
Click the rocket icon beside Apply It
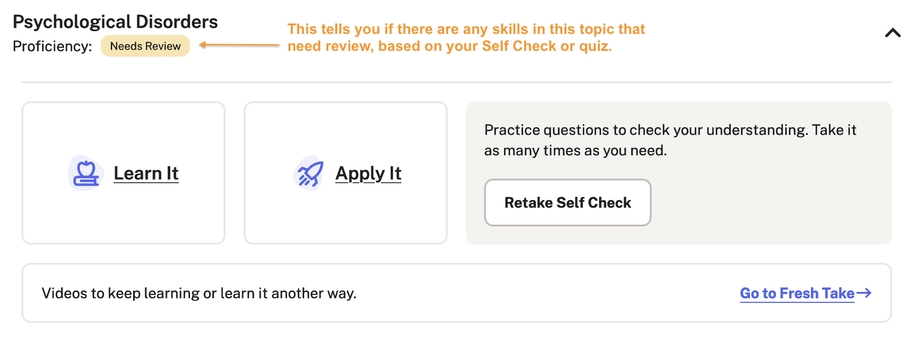(x=309, y=173)
